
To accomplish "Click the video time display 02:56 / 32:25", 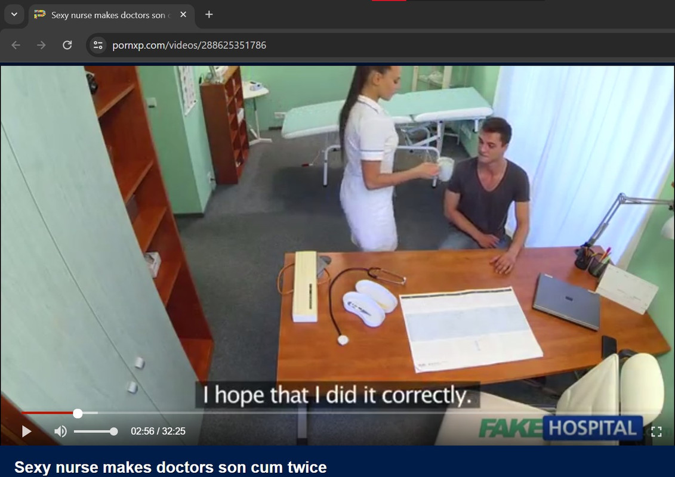I will (158, 431).
